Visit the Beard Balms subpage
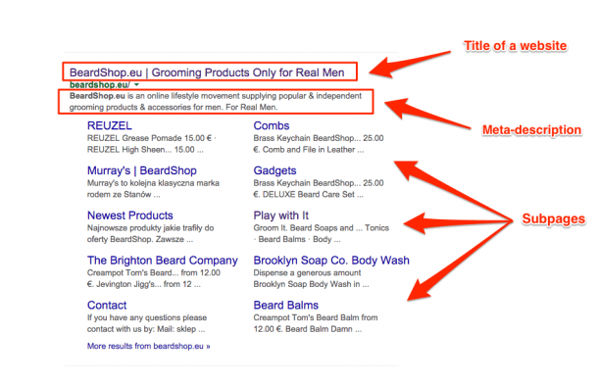Image resolution: width=598 pixels, height=383 pixels. [x=286, y=306]
